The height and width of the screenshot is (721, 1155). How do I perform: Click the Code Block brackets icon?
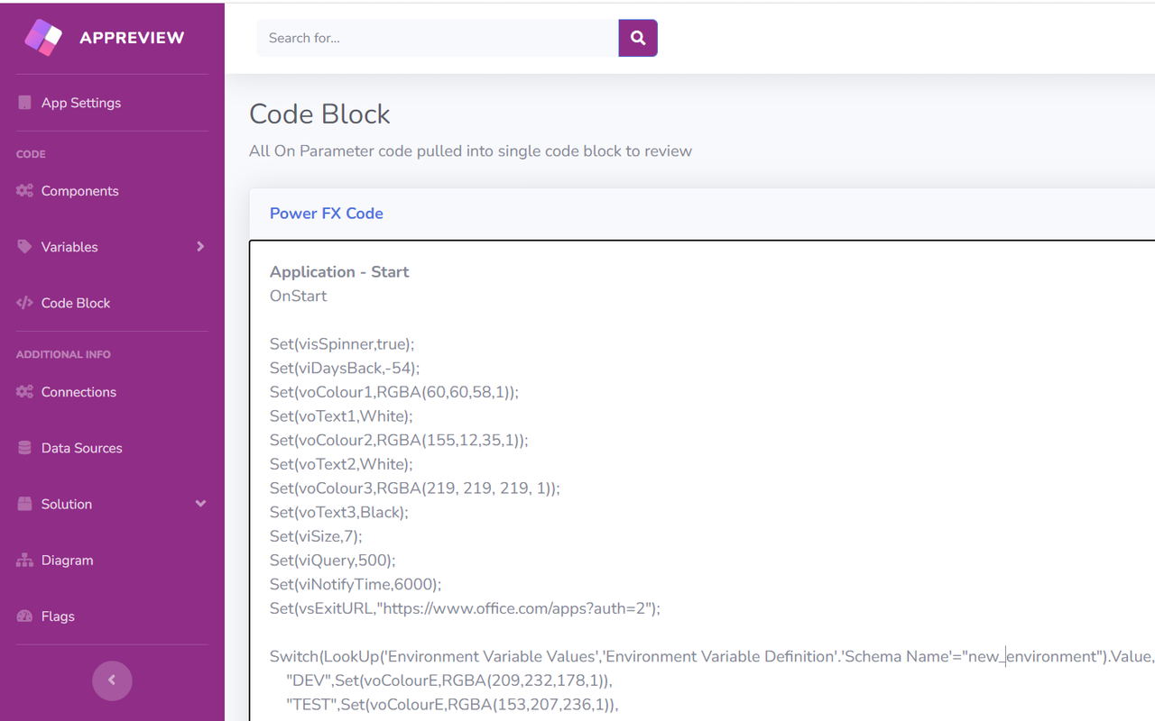point(24,303)
